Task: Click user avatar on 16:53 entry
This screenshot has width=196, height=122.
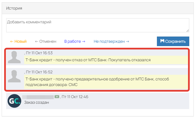Action: [14, 57]
